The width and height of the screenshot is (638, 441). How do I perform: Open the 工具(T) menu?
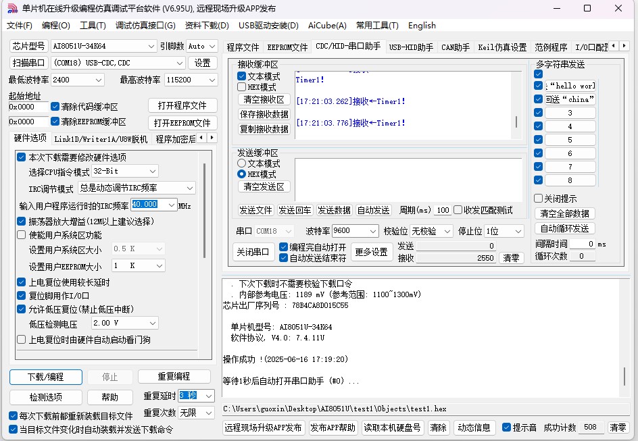tap(93, 26)
